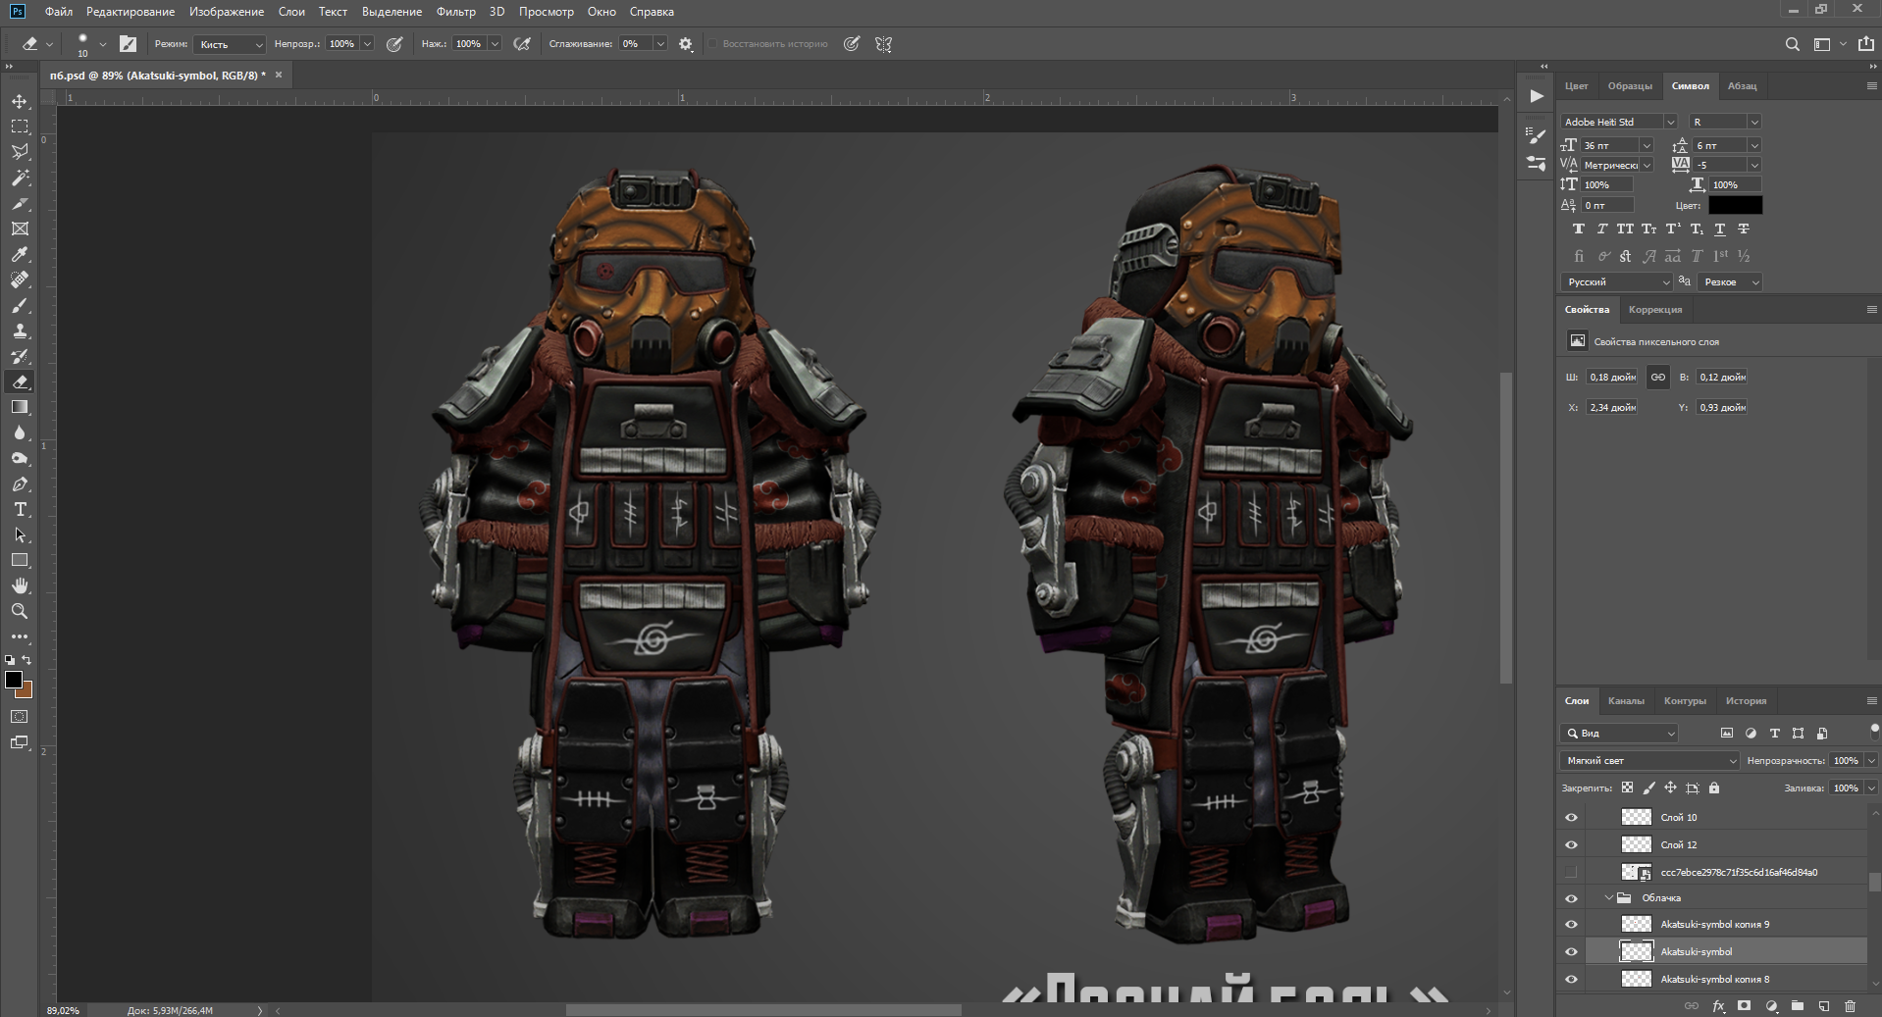Toggle link between width and height
The height and width of the screenshot is (1017, 1882).
(1657, 377)
